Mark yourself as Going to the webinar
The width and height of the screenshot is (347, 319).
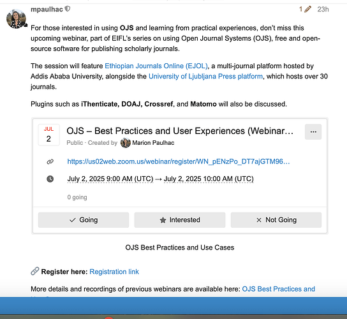(84, 220)
